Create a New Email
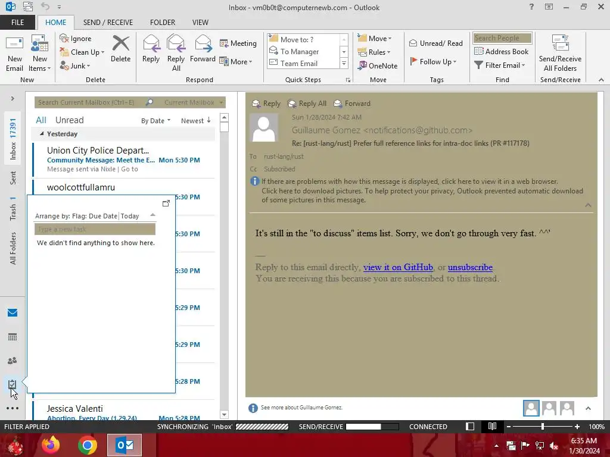610x457 pixels. click(14, 53)
